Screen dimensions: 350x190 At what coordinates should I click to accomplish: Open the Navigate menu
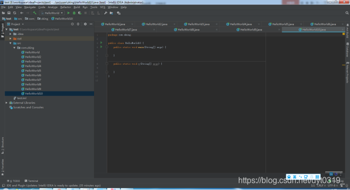click(x=30, y=8)
